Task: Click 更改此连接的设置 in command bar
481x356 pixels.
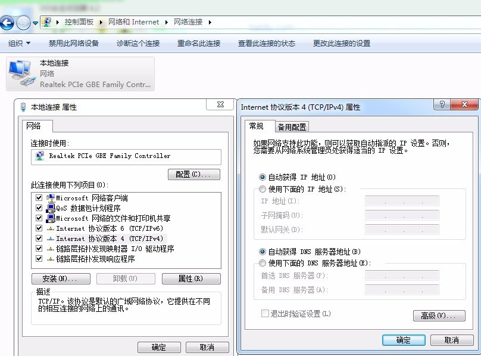Action: click(342, 44)
